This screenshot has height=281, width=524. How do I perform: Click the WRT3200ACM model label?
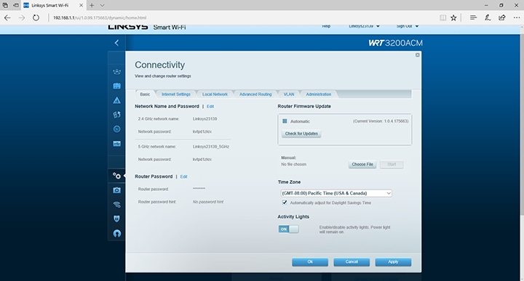(x=396, y=43)
